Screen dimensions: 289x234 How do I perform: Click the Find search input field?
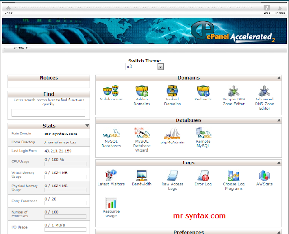tap(48, 113)
